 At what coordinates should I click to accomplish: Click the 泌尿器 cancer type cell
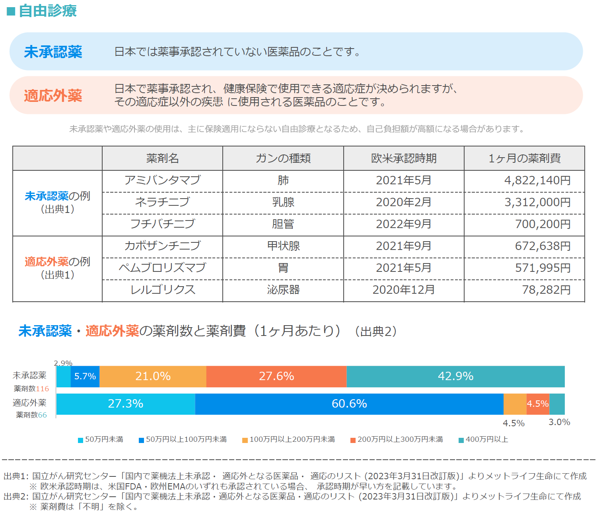[283, 290]
